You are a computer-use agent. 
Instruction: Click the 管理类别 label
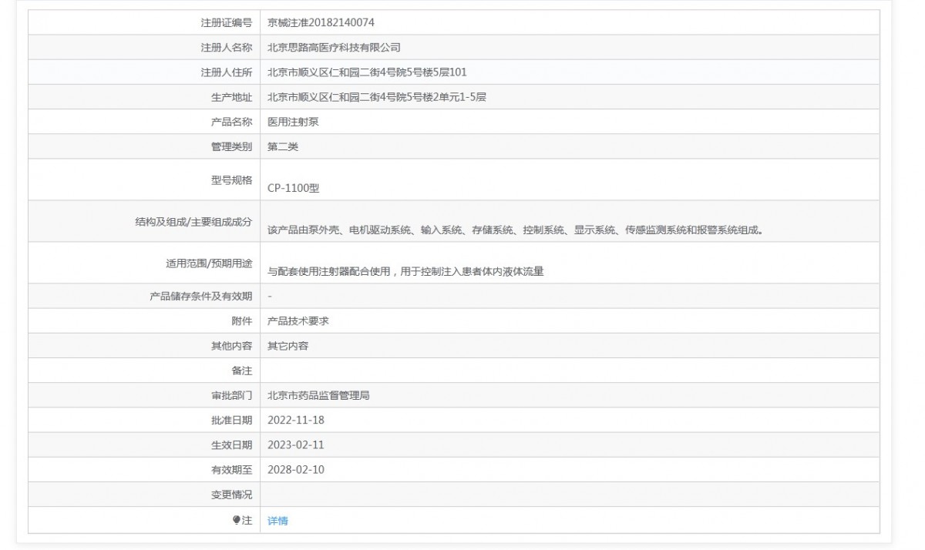point(231,146)
